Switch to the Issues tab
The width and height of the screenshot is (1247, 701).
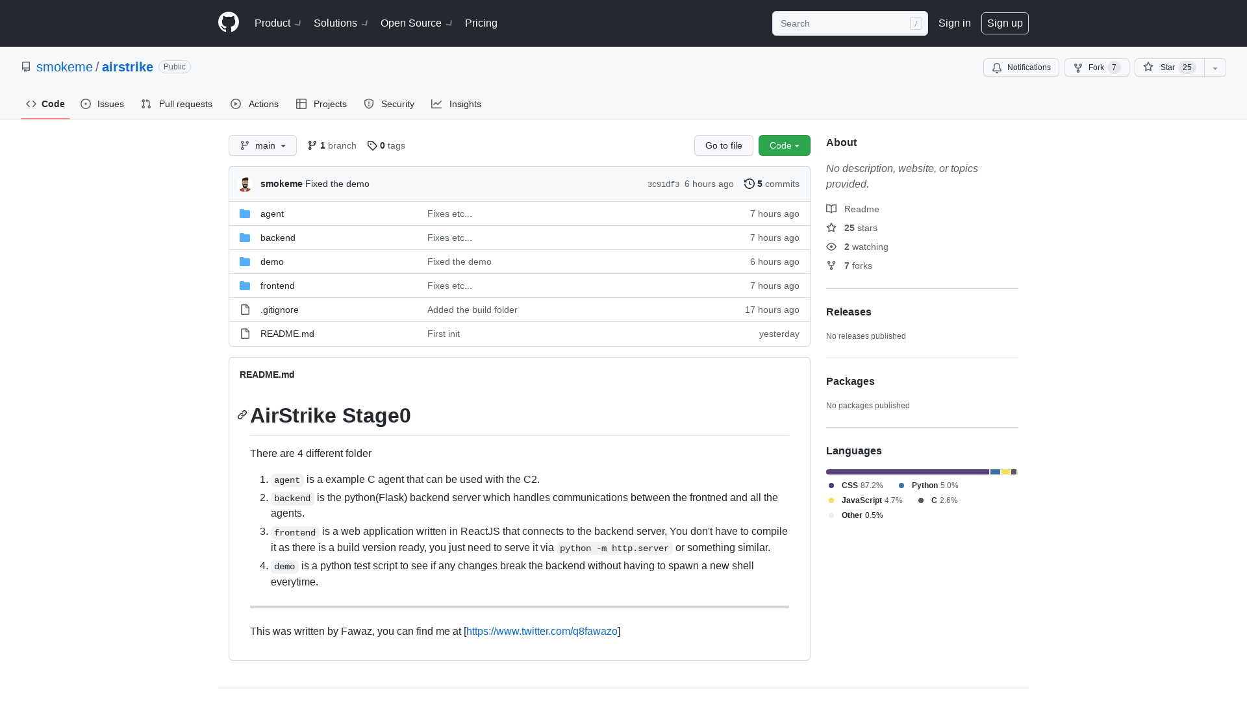click(x=102, y=104)
